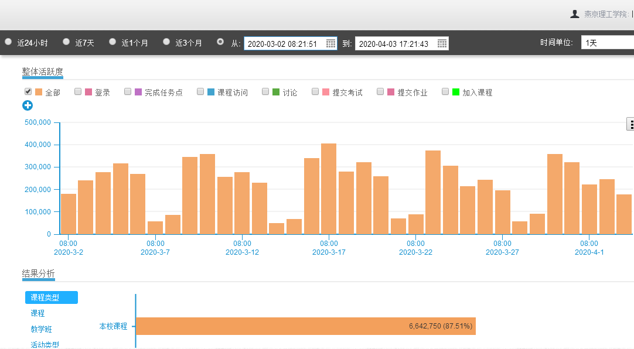This screenshot has height=349, width=634.
Task: Open the 课程 analysis tab
Action: click(x=38, y=313)
